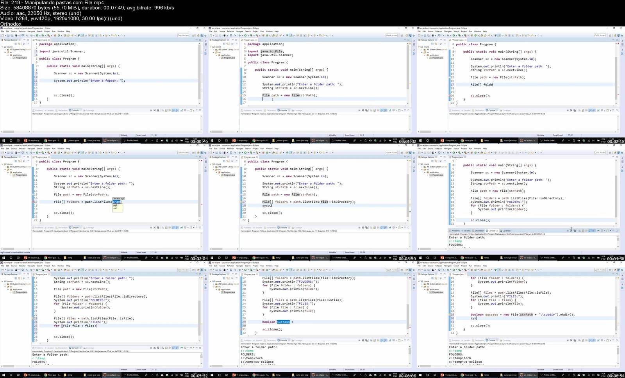Screen dimensions: 625x378
Task: Click the green Run button in the 00:00:46 frame
Action: (x=37, y=35)
